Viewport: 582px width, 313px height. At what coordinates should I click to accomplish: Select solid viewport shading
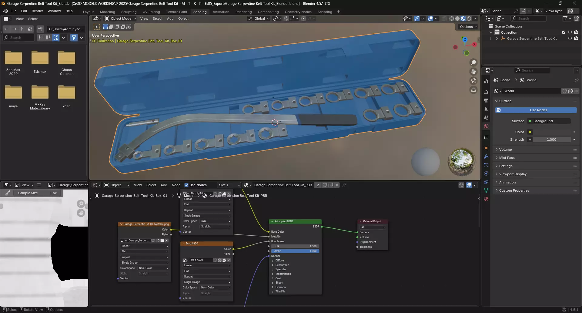click(457, 19)
